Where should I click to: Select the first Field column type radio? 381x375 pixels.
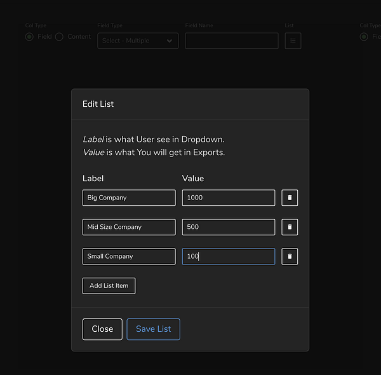(x=29, y=37)
